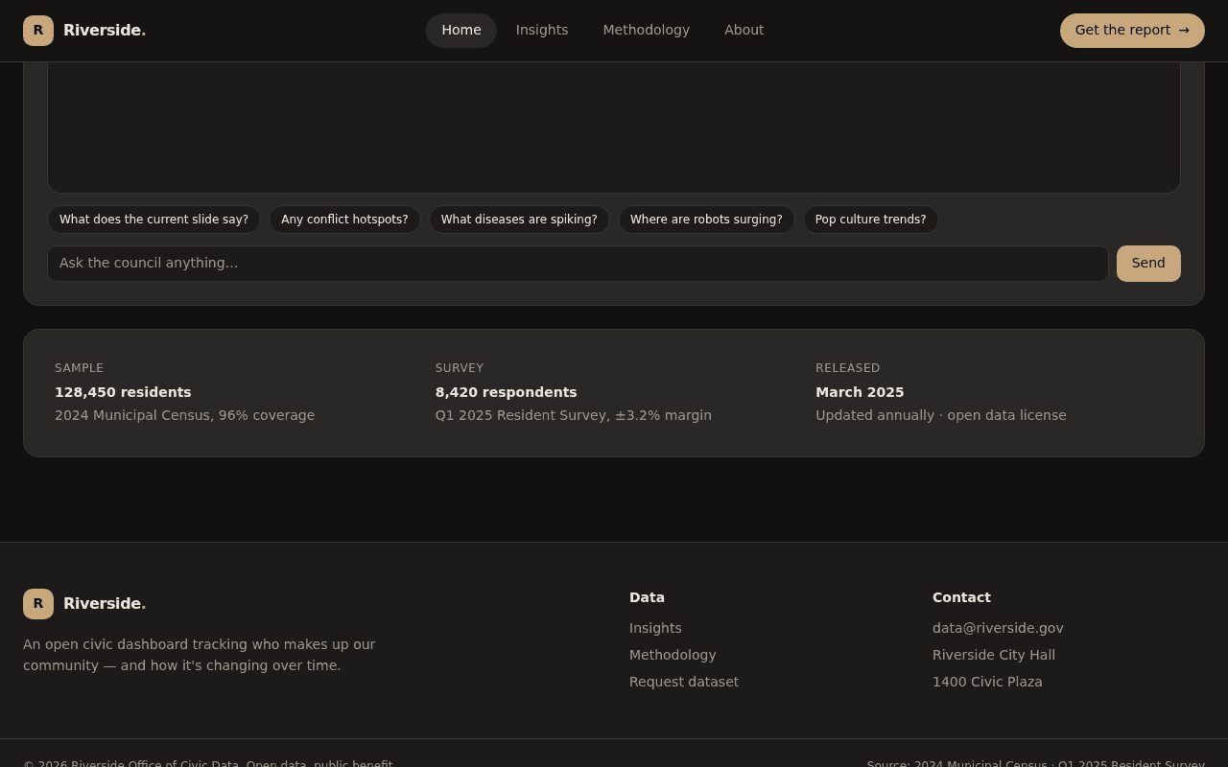
Task: Click the Riverside R logo in header
Action: click(38, 31)
